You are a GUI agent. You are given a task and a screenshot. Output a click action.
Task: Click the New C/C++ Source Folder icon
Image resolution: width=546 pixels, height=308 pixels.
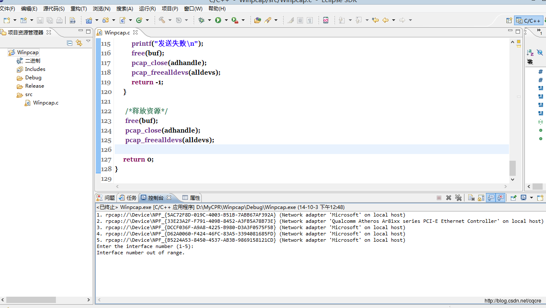tap(106, 20)
